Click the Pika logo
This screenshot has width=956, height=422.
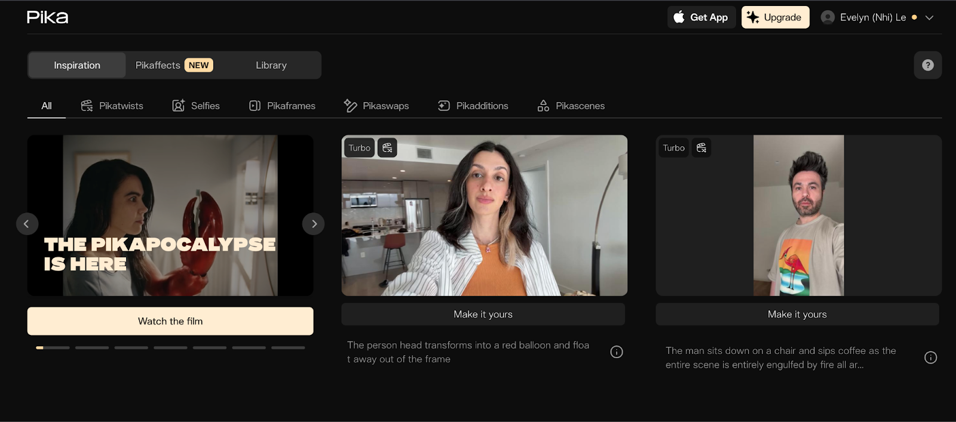(47, 17)
